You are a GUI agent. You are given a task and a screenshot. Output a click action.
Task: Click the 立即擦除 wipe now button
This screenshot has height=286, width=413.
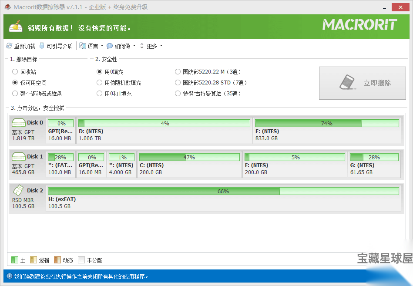point(362,83)
